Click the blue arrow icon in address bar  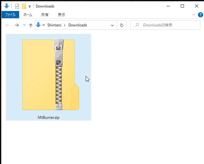[x=38, y=25]
